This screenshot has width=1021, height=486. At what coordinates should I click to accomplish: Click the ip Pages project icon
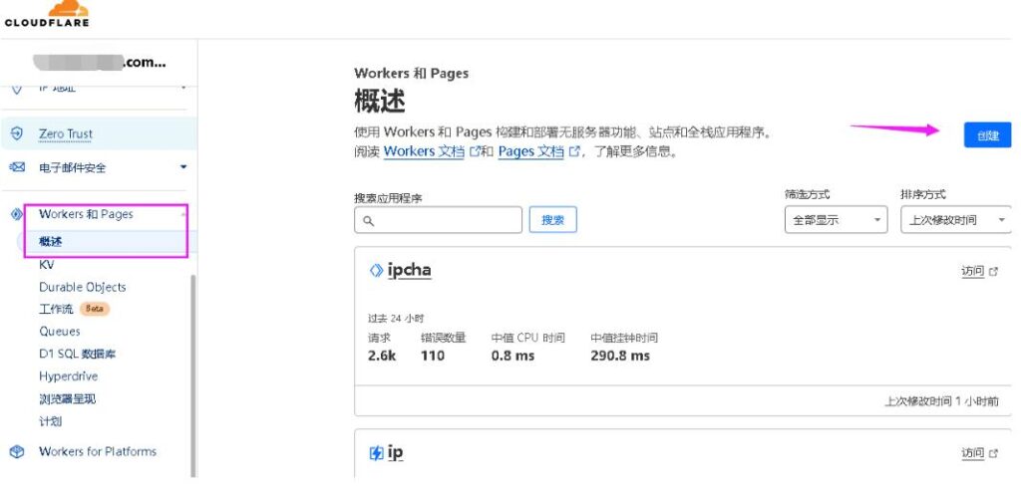[376, 453]
